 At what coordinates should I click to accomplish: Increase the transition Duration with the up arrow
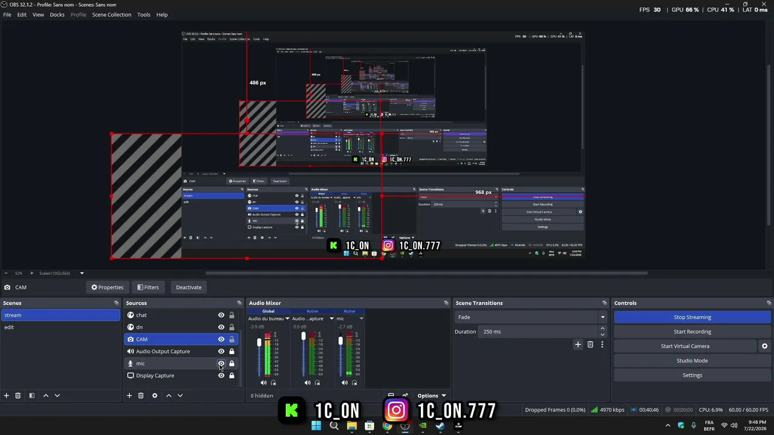[602, 329]
